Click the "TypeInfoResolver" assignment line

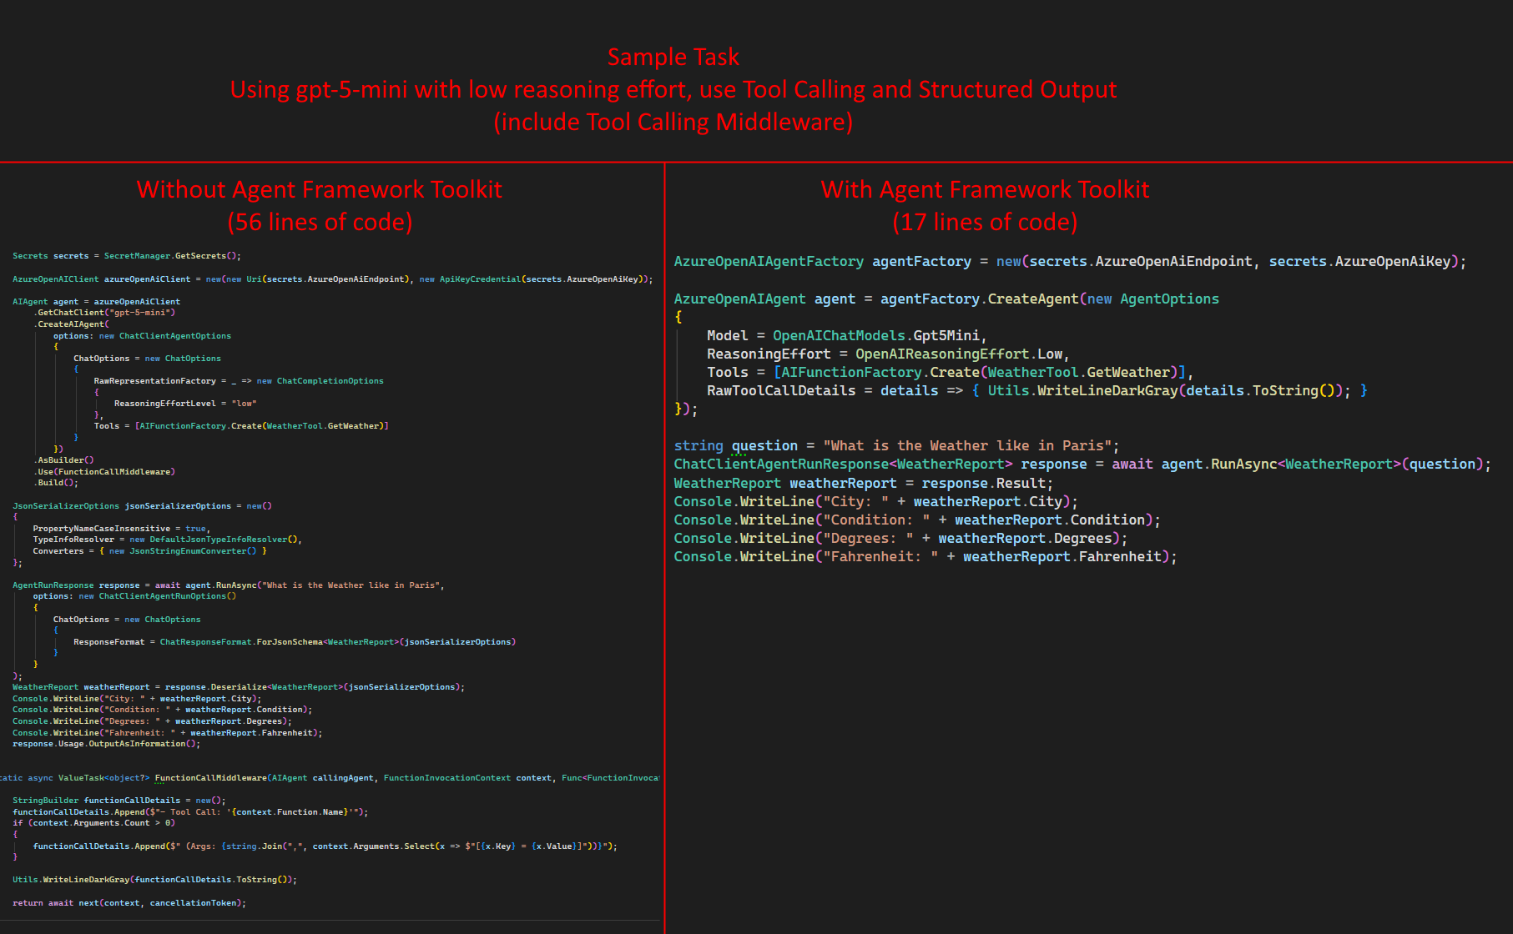click(168, 540)
